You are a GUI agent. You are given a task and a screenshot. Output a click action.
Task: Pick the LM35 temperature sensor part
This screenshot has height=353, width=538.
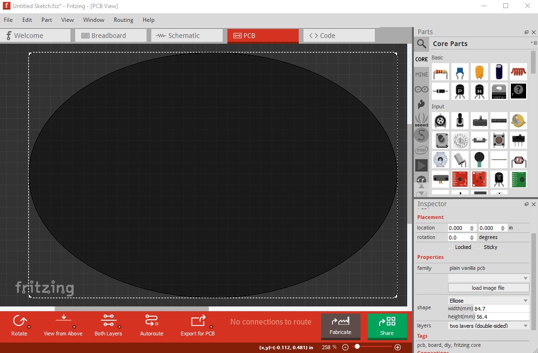tap(499, 179)
